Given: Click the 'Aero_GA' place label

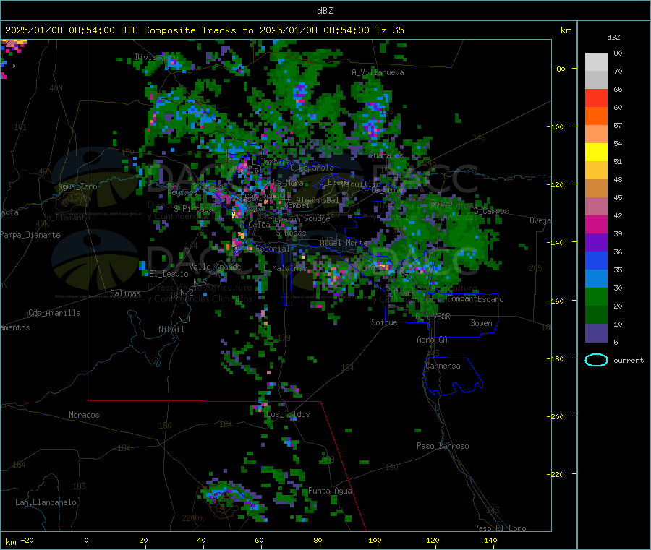Looking at the screenshot, I should click(432, 340).
